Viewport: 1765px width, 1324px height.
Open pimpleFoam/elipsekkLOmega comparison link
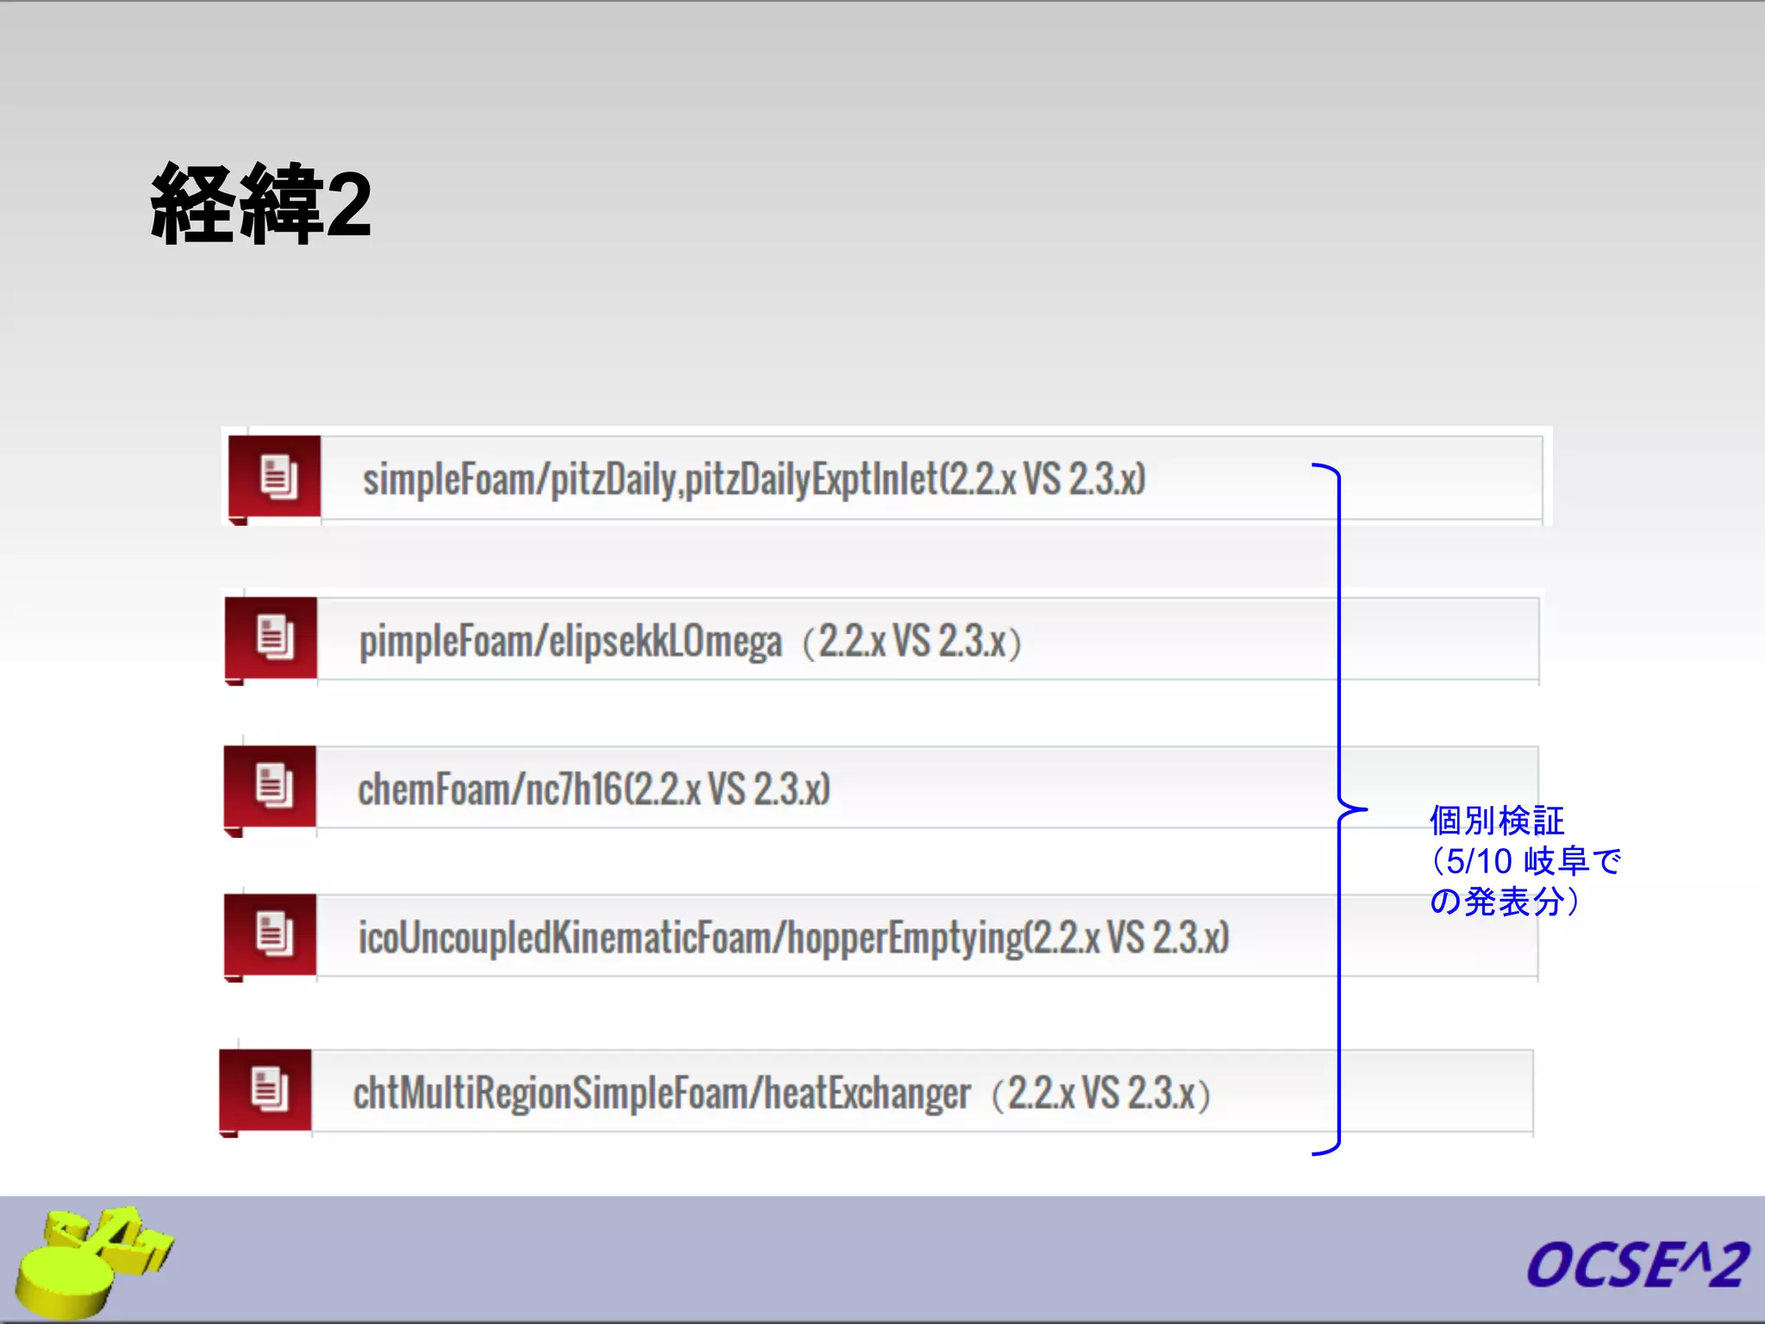coord(689,641)
